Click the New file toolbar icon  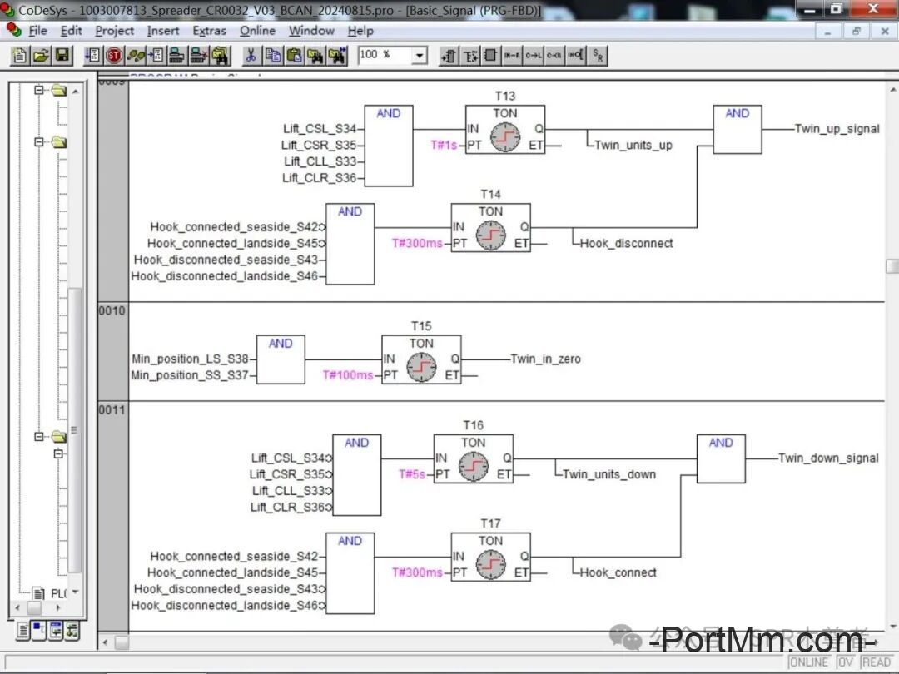click(20, 56)
